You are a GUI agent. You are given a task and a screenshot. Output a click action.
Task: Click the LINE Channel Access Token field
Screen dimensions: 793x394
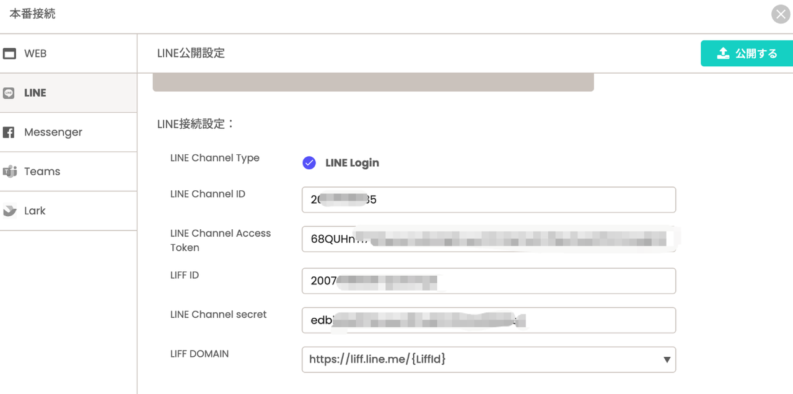[488, 239]
